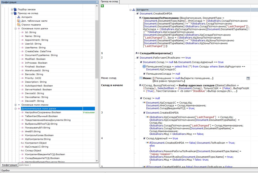Image resolution: width=258 pixels, height=173 pixels.
Task: Select the КонтрагентВведенНаТСД:Boolean field
Action: [45, 154]
